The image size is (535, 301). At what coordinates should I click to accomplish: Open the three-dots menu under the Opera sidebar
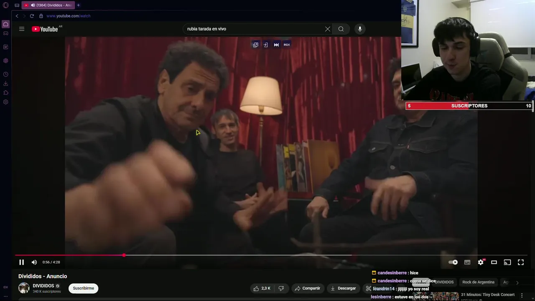click(6, 296)
